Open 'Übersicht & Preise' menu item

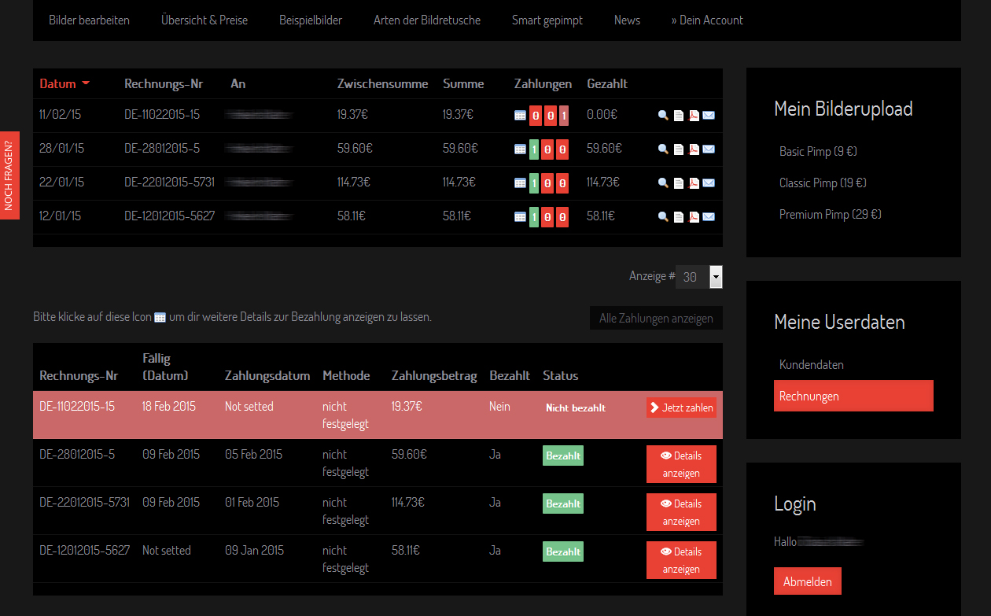pyautogui.click(x=204, y=20)
